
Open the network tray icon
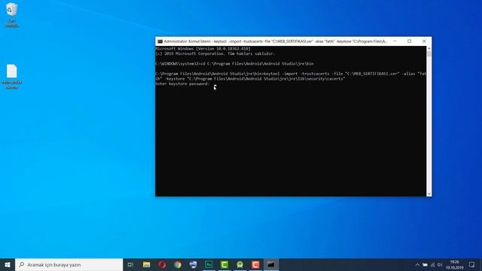coord(432,265)
